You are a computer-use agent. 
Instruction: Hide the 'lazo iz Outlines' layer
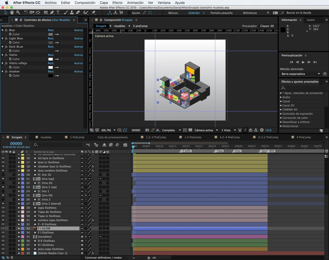click(3, 162)
